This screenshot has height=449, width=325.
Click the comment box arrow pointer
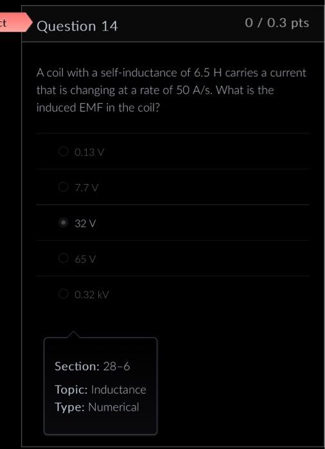[74, 334]
